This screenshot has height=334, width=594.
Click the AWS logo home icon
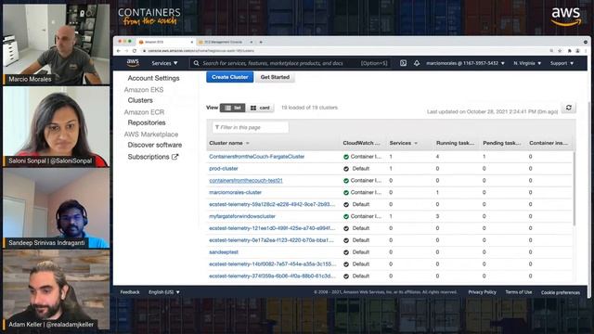[133, 62]
